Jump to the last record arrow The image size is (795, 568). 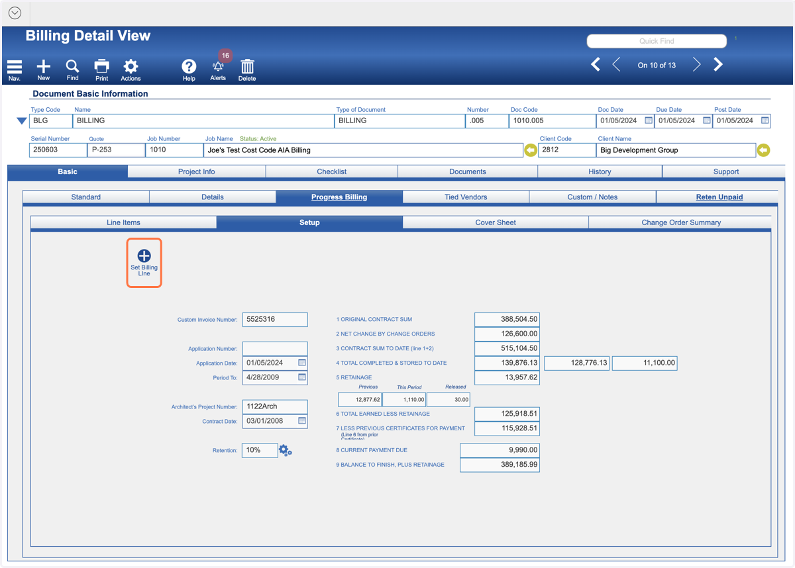click(718, 64)
